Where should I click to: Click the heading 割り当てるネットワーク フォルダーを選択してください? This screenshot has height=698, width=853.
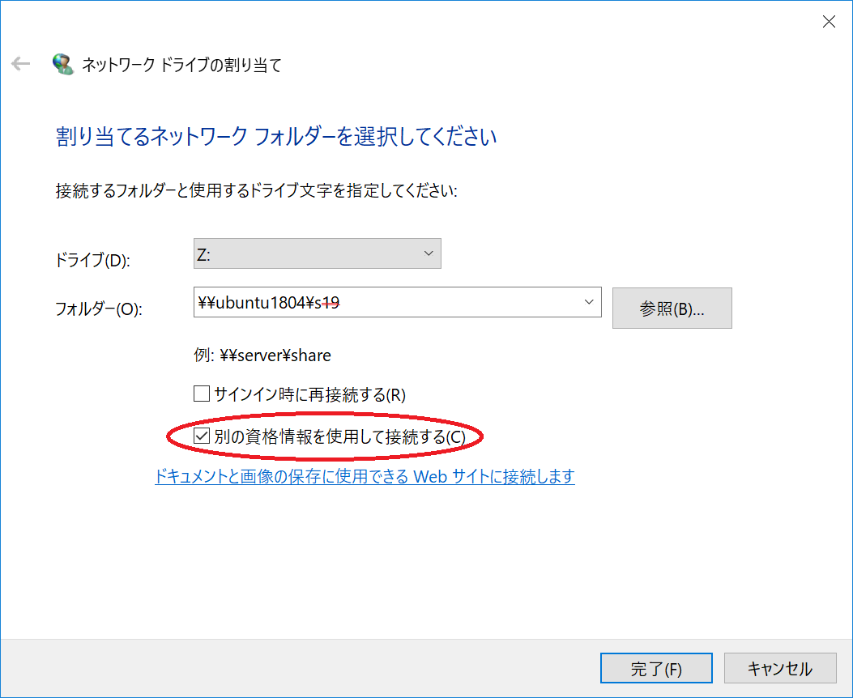point(275,136)
